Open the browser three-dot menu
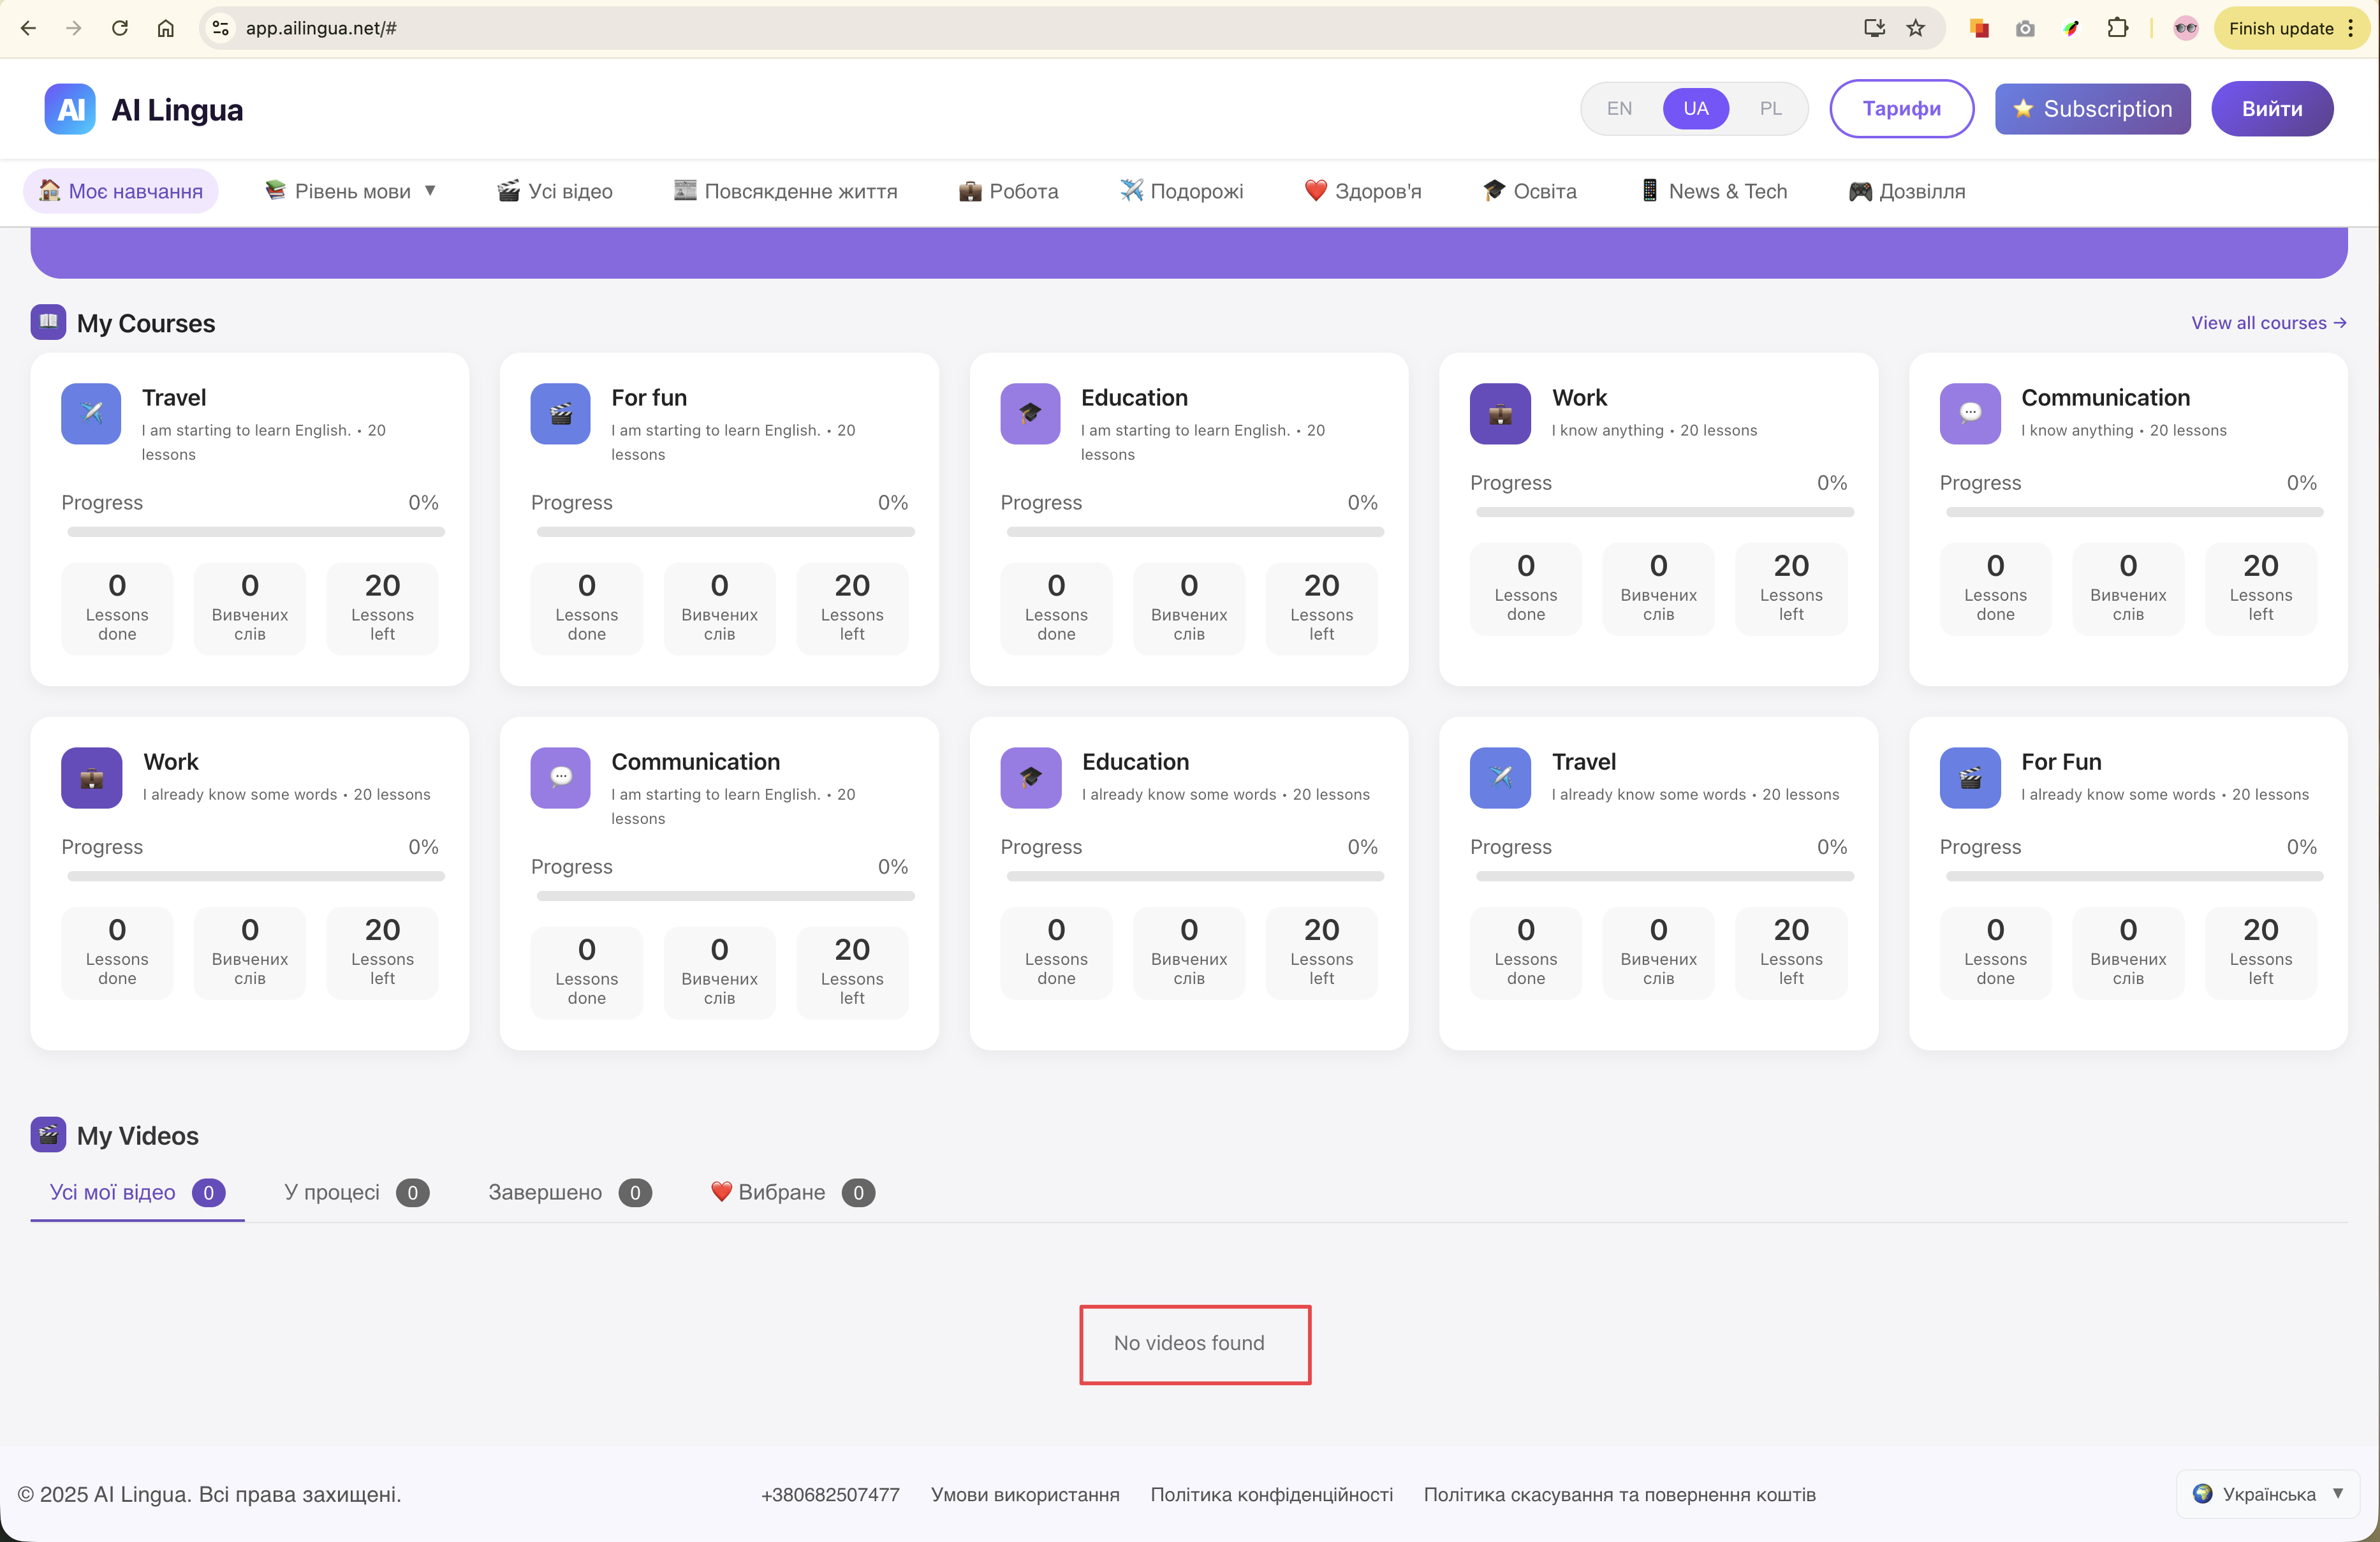The width and height of the screenshot is (2380, 1542). click(2350, 28)
